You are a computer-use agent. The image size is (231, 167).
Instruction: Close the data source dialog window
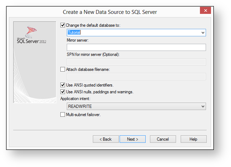205,11
